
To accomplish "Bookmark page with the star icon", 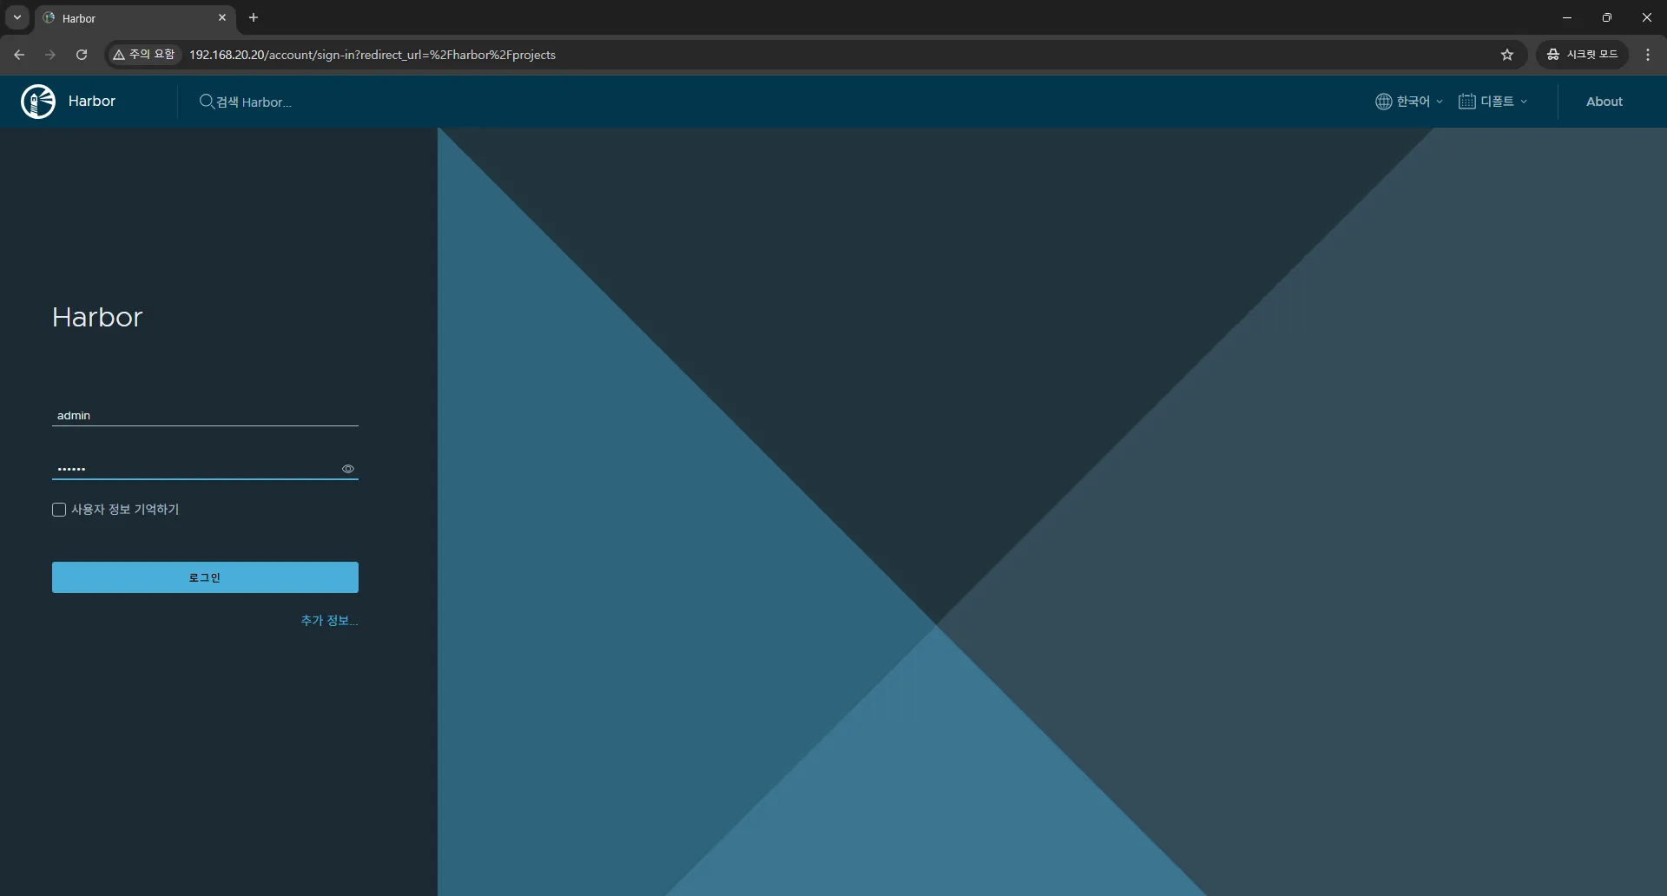I will 1507,55.
